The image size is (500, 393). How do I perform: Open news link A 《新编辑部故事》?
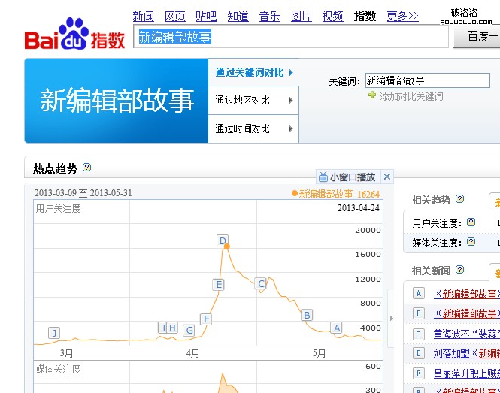[466, 294]
